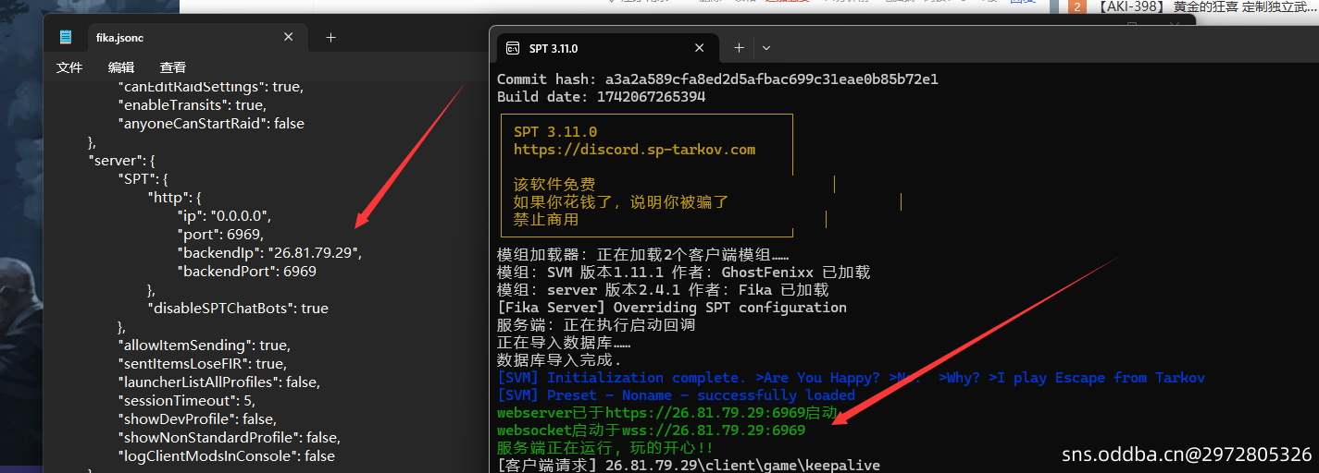Click the "disableSPTChatBots": true line
Image resolution: width=1319 pixels, height=473 pixels.
click(x=238, y=309)
